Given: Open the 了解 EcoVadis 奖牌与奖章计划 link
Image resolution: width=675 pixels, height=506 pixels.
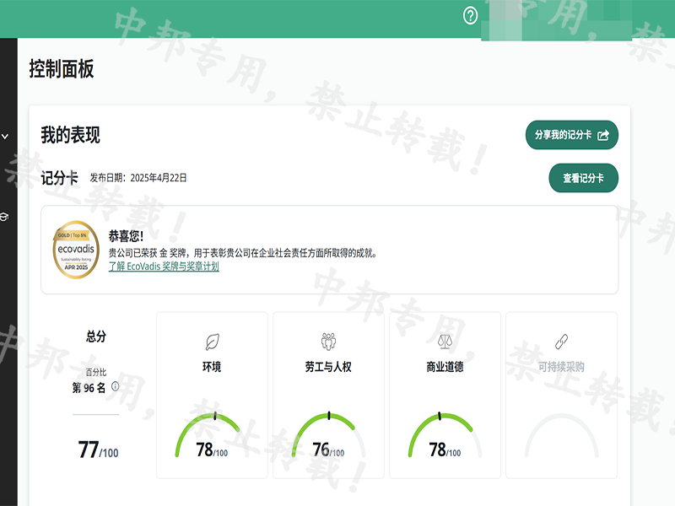Looking at the screenshot, I should [164, 266].
